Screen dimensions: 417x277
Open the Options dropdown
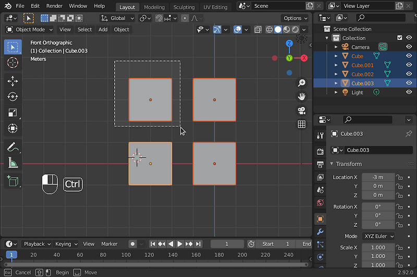295,18
